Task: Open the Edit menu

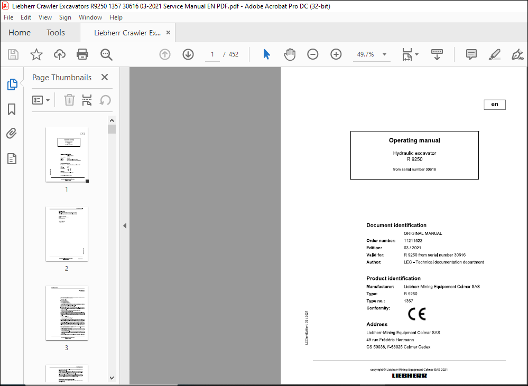Action: pyautogui.click(x=26, y=17)
